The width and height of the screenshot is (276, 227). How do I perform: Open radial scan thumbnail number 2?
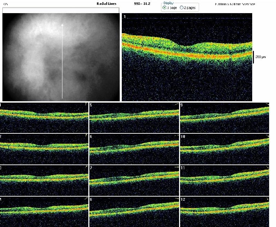coord(44,149)
